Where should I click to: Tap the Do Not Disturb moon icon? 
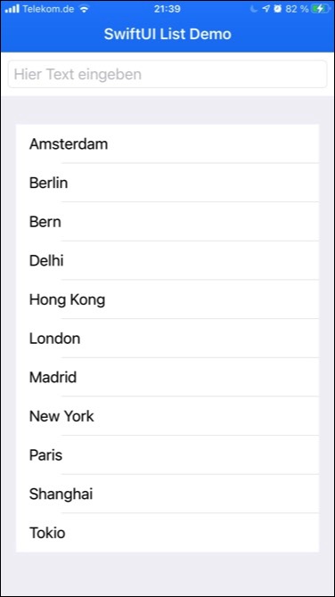click(254, 9)
